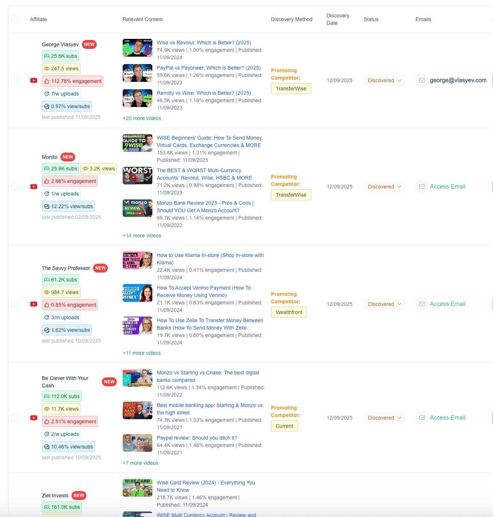Click the Discovery Method column header
493x517 pixels.
(292, 19)
